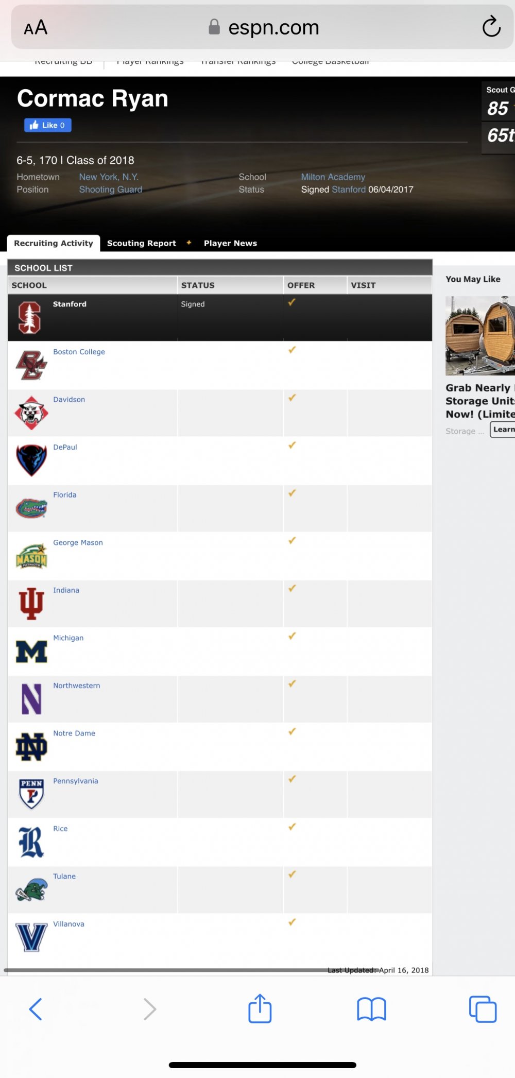
Task: Like the player with Facebook Like button
Action: [47, 125]
